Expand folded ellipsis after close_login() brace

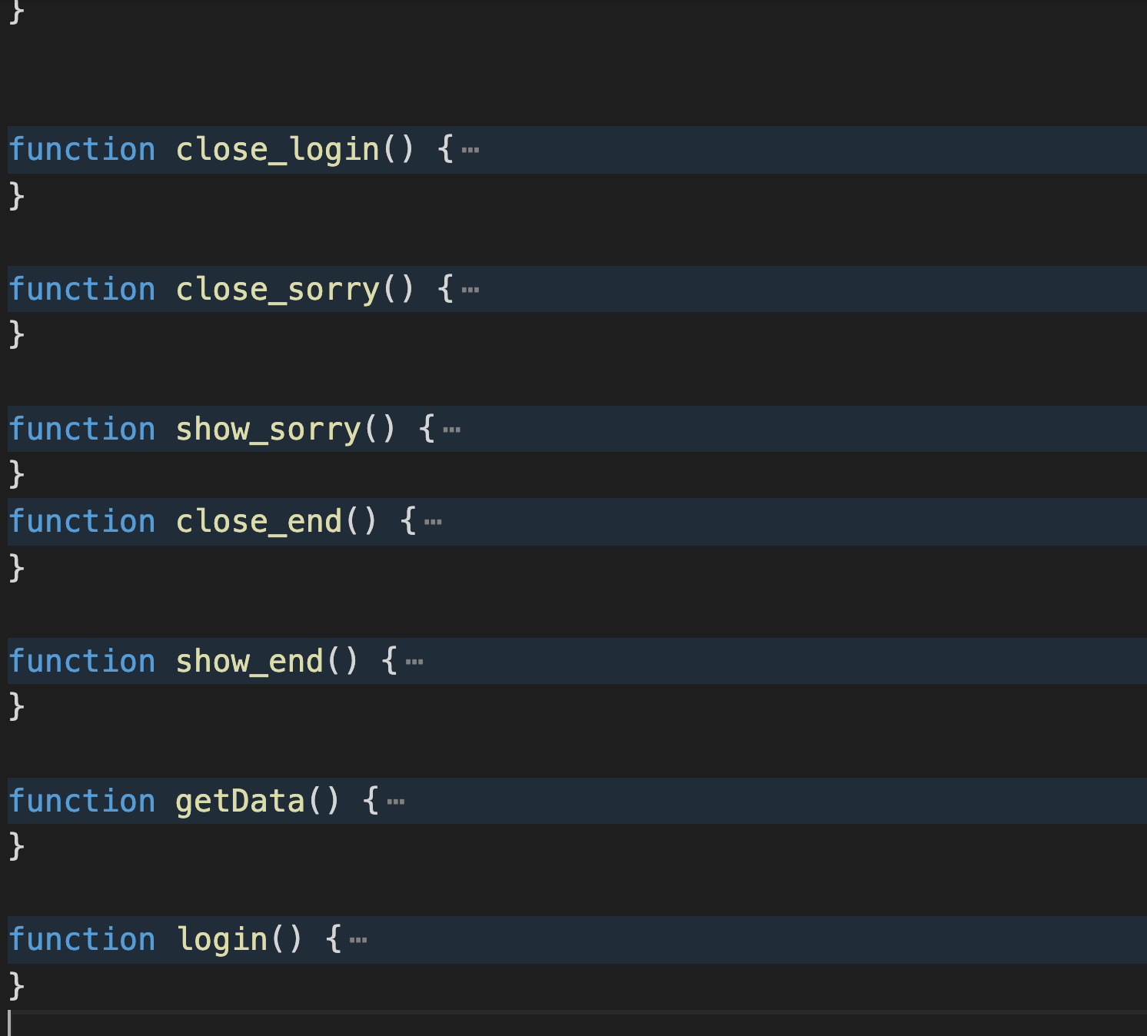point(470,151)
